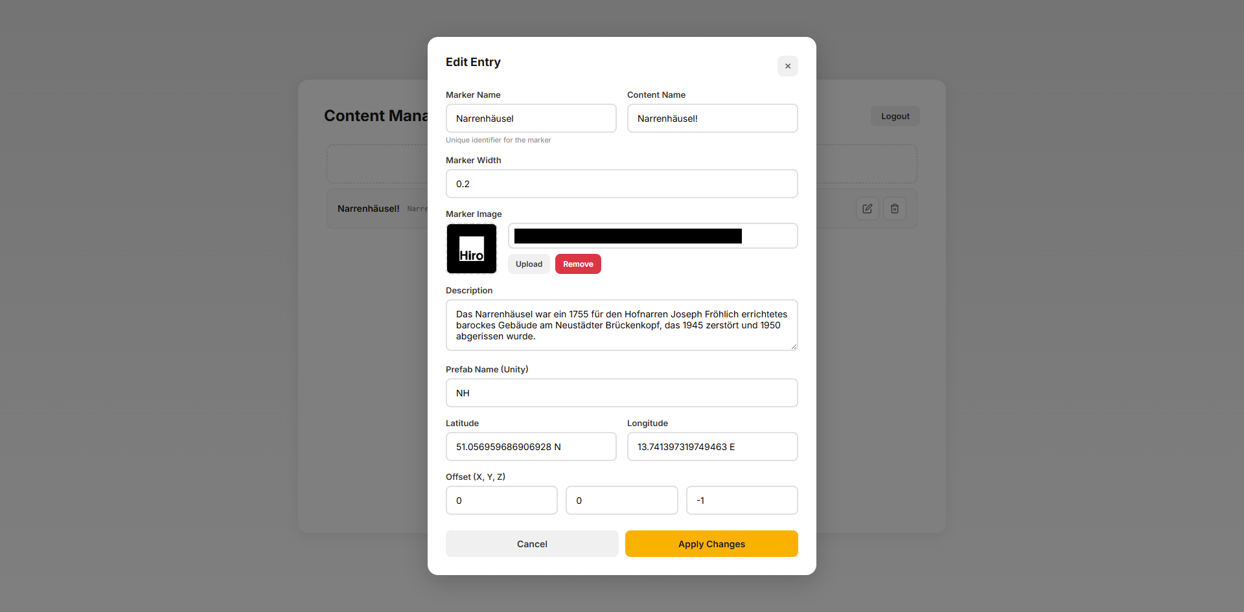Click the Latitude input field

[531, 447]
